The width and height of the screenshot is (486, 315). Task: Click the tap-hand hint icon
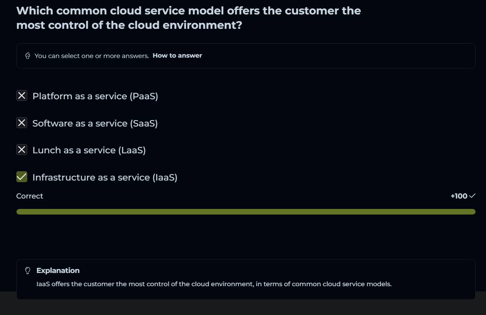click(28, 56)
